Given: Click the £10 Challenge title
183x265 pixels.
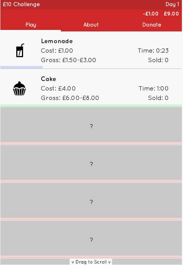Looking at the screenshot, I should (21, 4).
